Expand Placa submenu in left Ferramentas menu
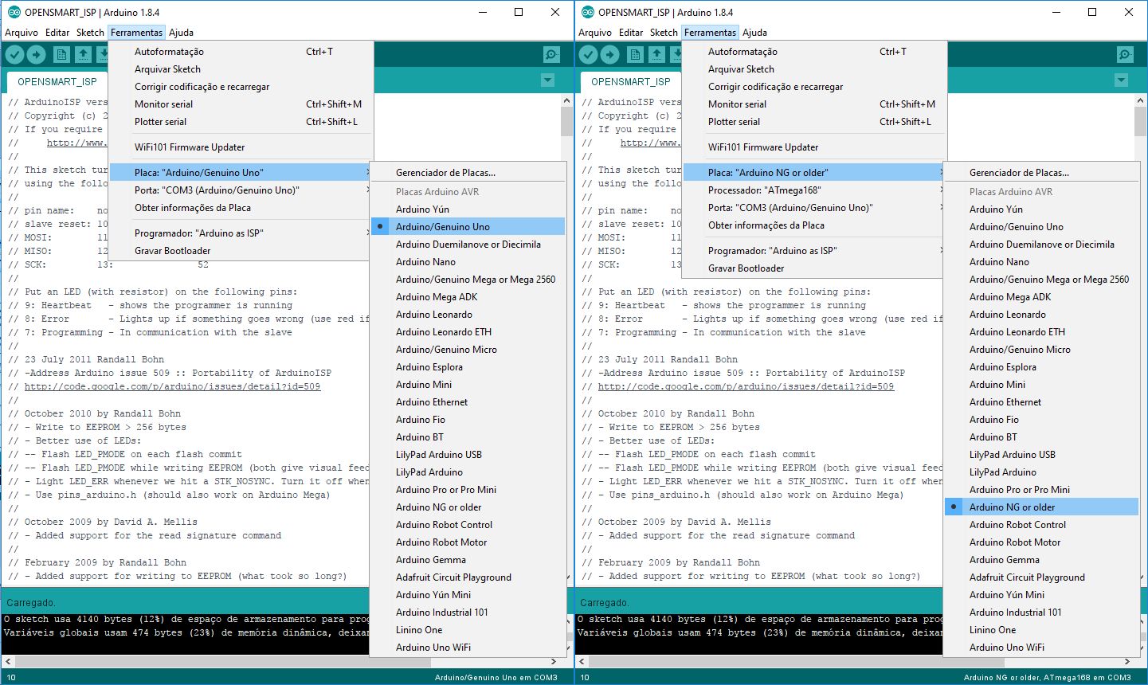The image size is (1148, 685). click(241, 172)
